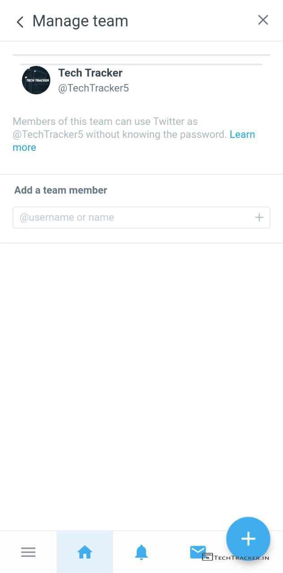Open the hamburger menu in the bottom bar
The image size is (283, 573).
tap(28, 552)
